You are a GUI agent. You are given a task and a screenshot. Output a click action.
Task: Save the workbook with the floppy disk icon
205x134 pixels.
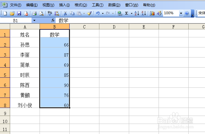coord(19,13)
